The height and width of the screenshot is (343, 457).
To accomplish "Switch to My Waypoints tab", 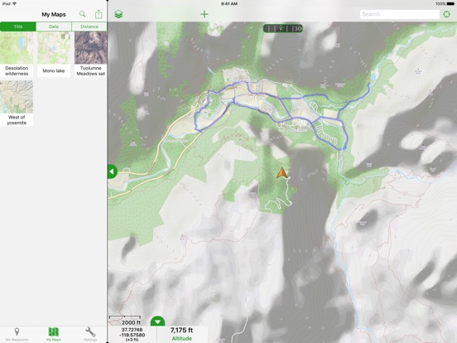I will click(17, 334).
